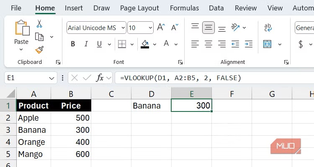Click the Wrap Text icon
The width and height of the screenshot is (314, 167).
click(x=268, y=28)
